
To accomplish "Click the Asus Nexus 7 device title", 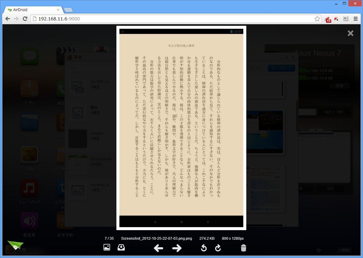I will tap(317, 53).
